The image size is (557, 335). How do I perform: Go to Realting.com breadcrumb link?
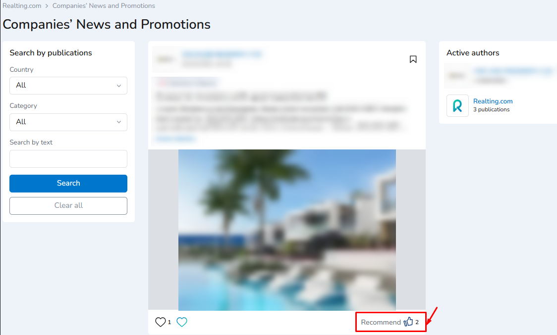pyautogui.click(x=22, y=5)
